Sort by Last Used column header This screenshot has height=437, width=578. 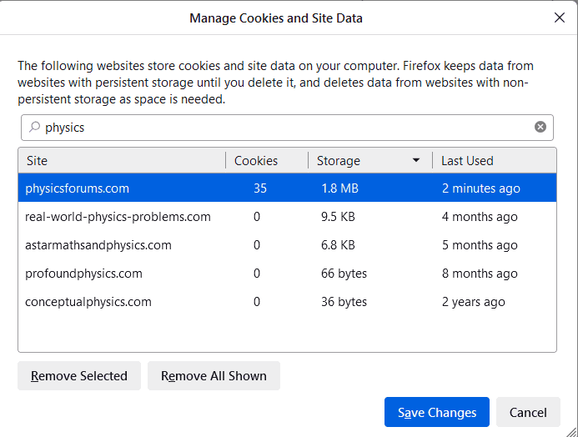click(495, 161)
